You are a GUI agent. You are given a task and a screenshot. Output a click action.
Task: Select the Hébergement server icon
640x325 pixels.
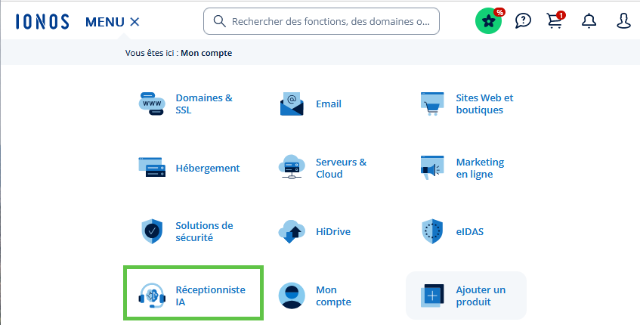(x=152, y=168)
